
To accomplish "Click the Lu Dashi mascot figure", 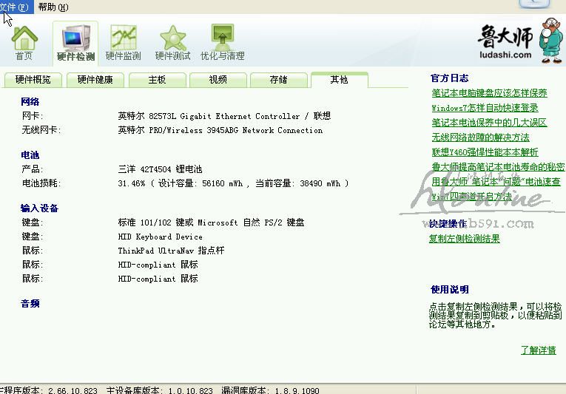I will [x=551, y=41].
